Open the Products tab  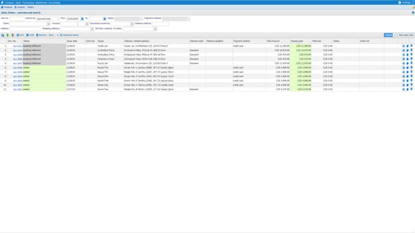pyautogui.click(x=7, y=7)
